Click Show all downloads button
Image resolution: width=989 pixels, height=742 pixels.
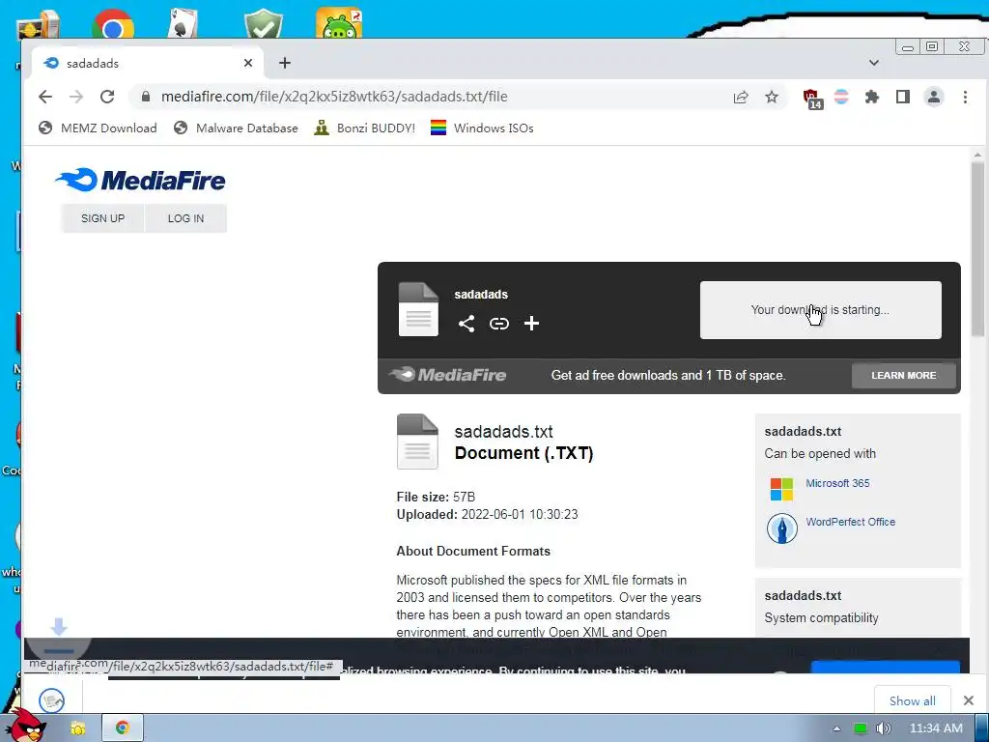[912, 700]
